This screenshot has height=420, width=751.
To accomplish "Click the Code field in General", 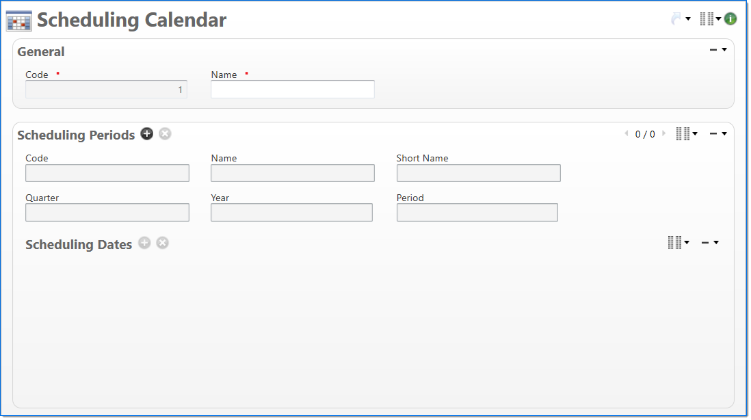I will click(106, 90).
